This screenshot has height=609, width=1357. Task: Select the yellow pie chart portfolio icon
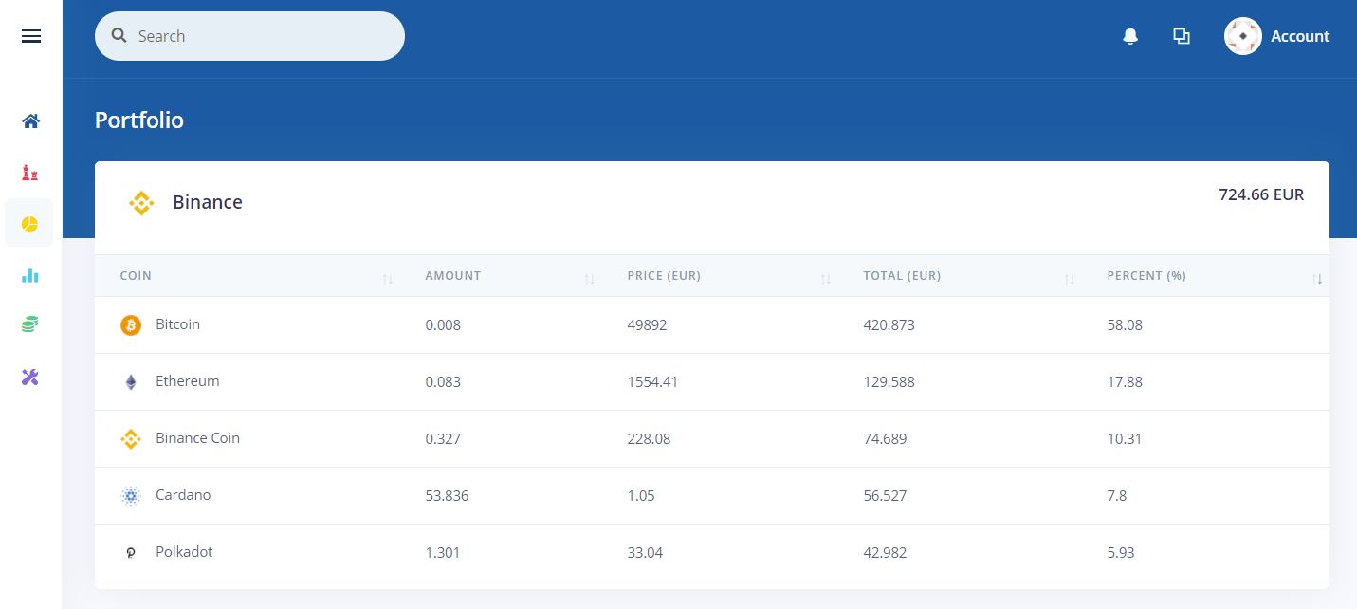tap(30, 224)
